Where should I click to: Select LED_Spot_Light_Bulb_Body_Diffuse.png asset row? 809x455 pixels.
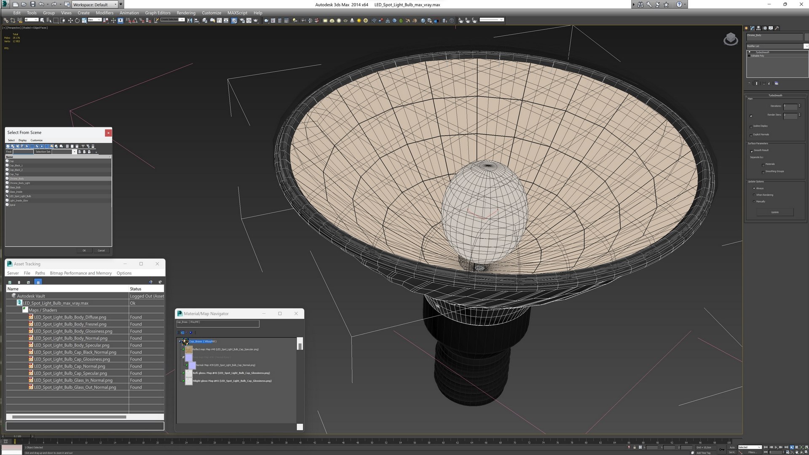[70, 317]
